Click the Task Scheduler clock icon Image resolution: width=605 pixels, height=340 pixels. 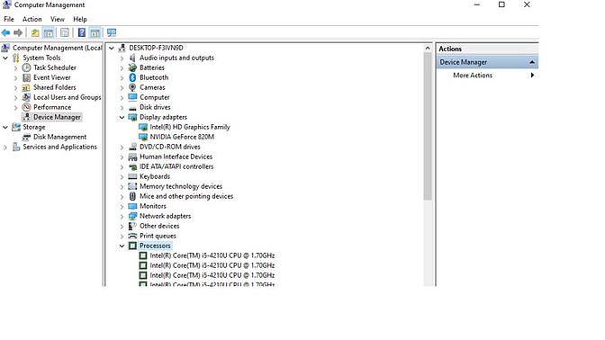26,67
